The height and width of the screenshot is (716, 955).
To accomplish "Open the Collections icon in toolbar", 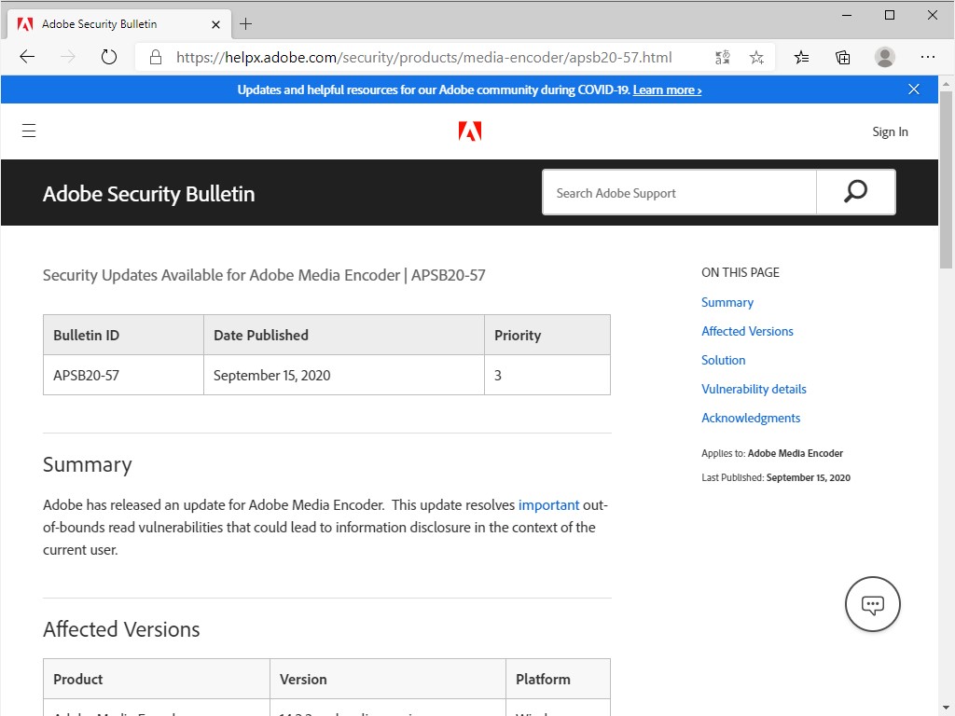I will 843,57.
